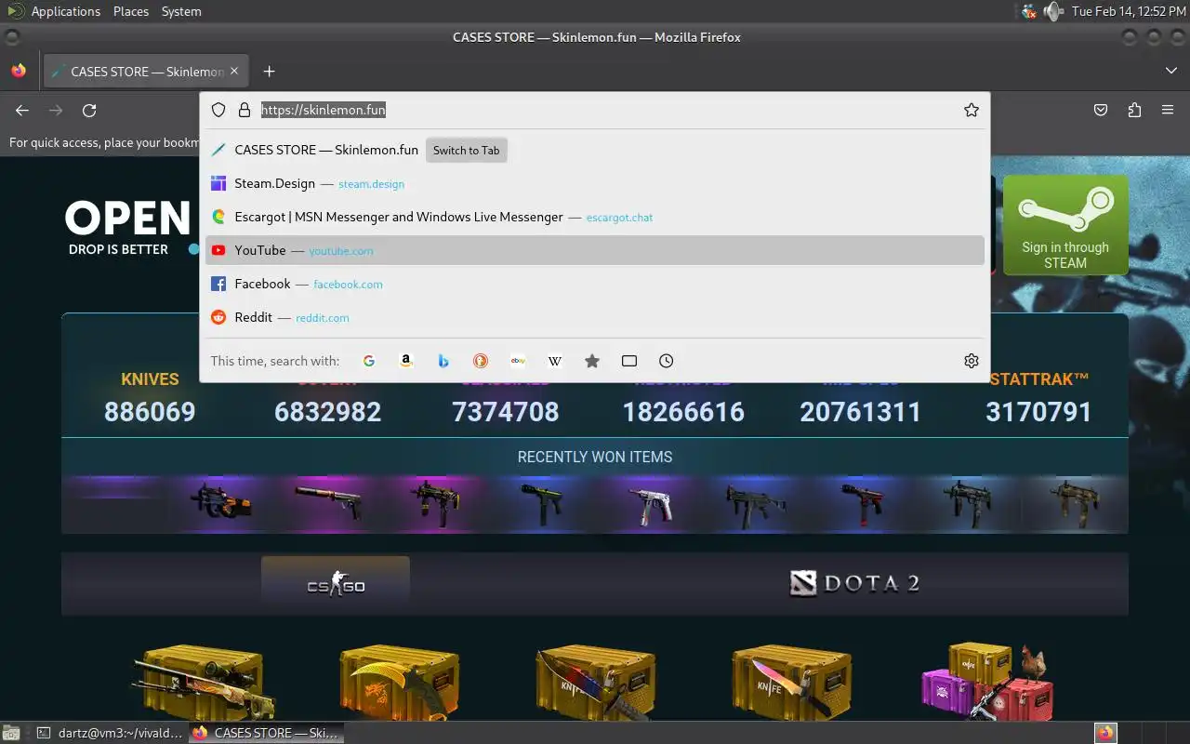Click the clock Tue Feb 14

1129,11
